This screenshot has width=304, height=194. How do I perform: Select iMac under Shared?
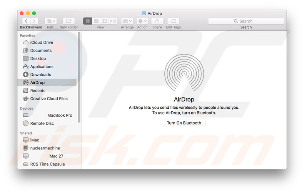47,140
